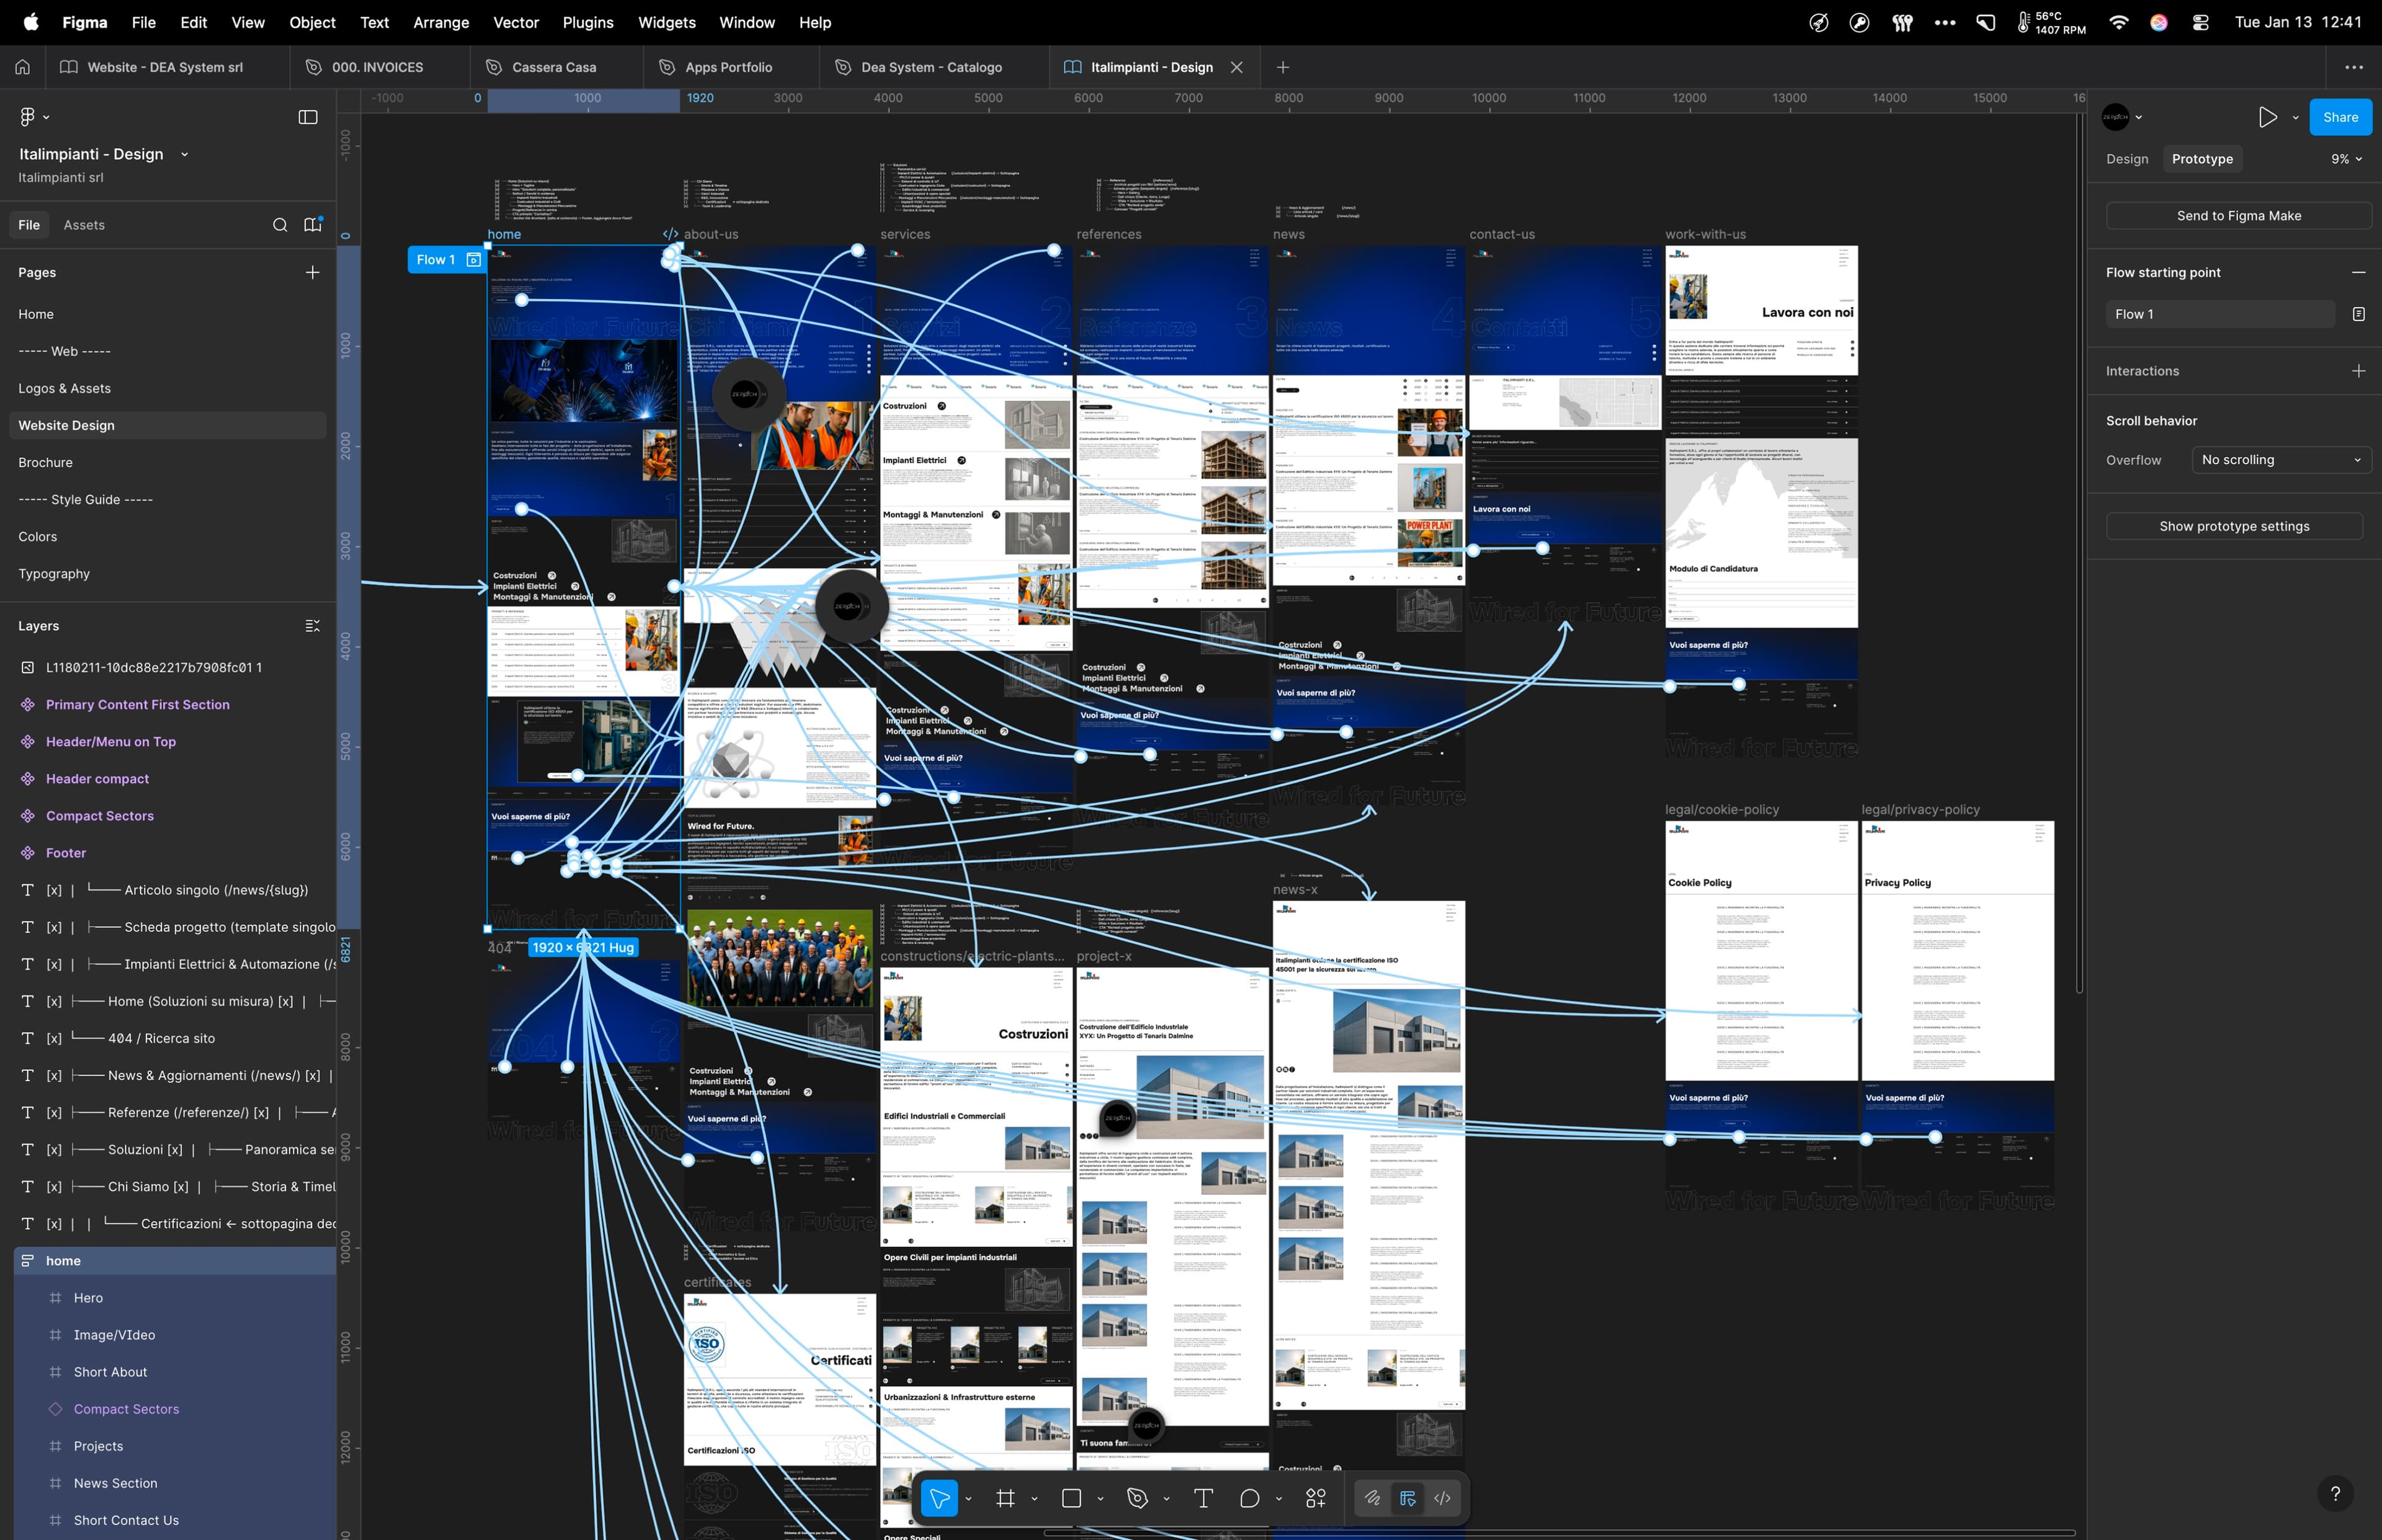Open the Arrange menu
The image size is (2382, 1540).
(441, 22)
